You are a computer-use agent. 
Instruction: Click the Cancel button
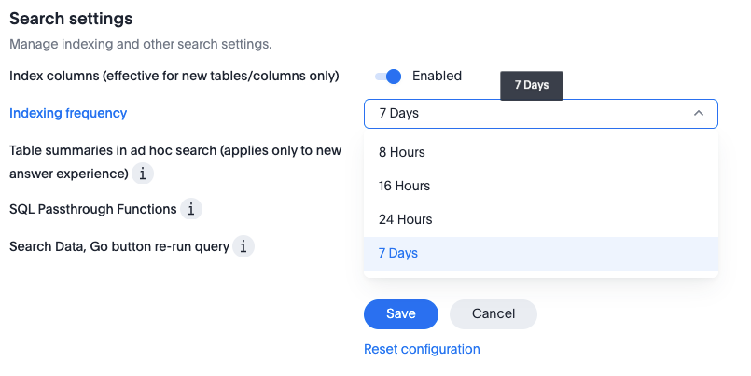point(494,314)
